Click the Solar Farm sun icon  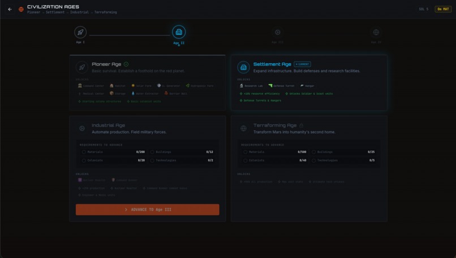click(133, 86)
